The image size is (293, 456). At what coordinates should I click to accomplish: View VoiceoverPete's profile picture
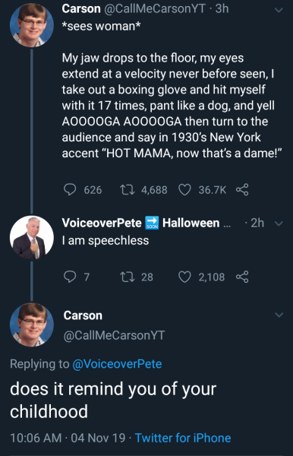32,237
